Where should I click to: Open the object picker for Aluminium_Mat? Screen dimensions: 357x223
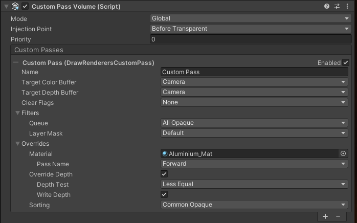tap(343, 153)
